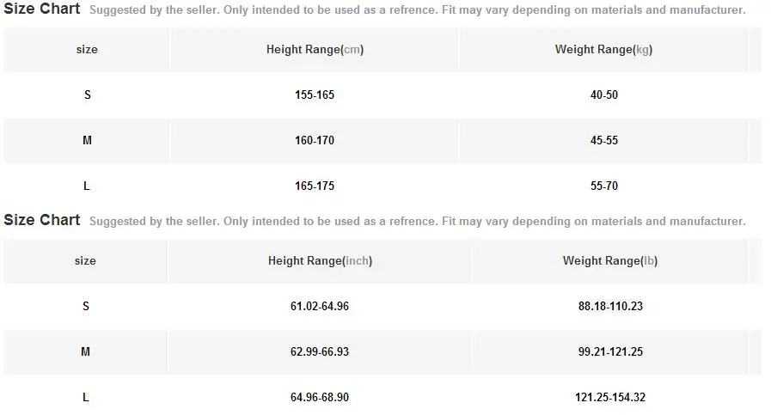Click the 61.02-64.96 height cell
771x415 pixels.
(320, 307)
